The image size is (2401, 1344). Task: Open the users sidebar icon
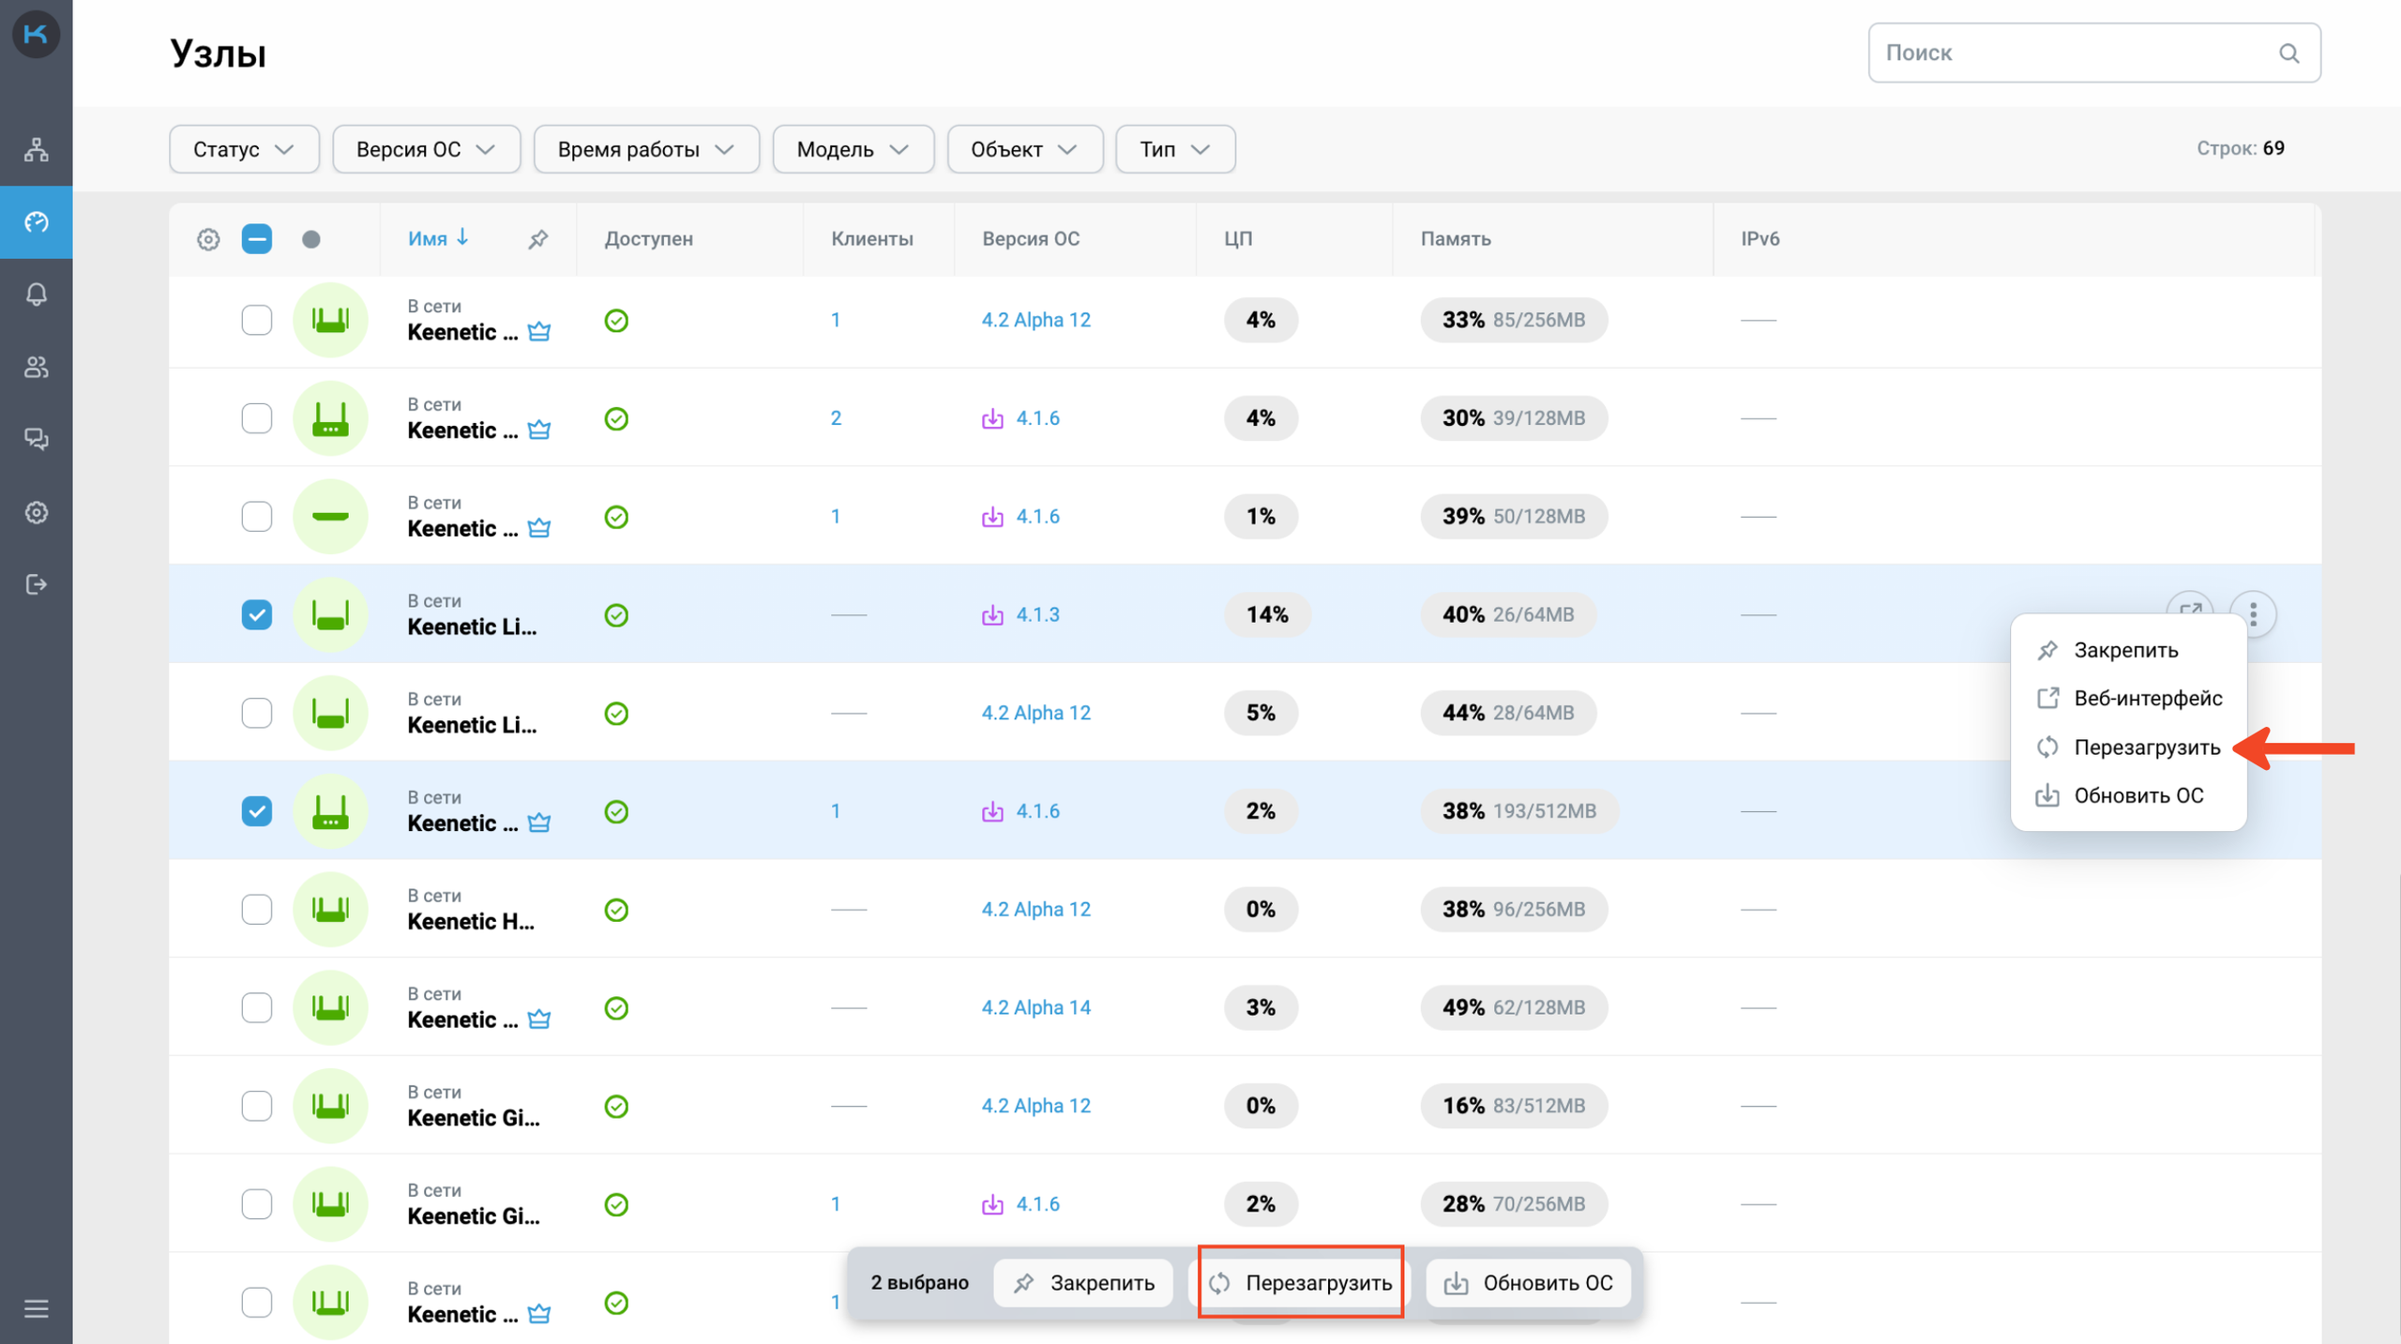pyautogui.click(x=36, y=367)
